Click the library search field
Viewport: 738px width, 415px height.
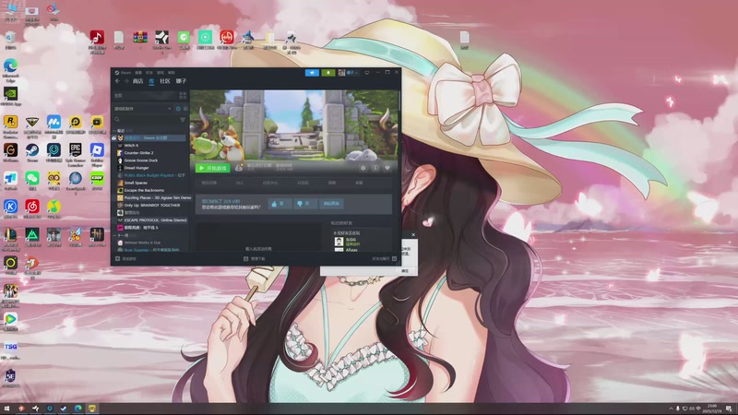point(146,120)
